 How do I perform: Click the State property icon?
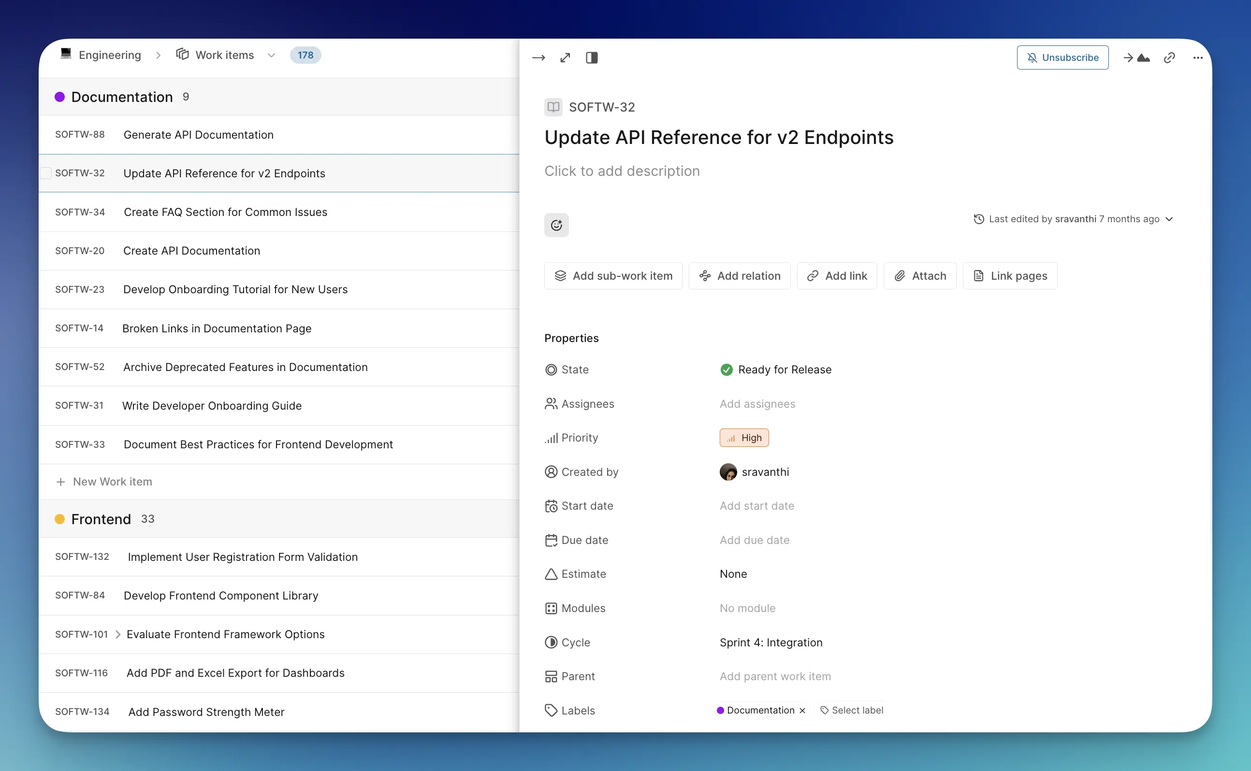tap(551, 370)
